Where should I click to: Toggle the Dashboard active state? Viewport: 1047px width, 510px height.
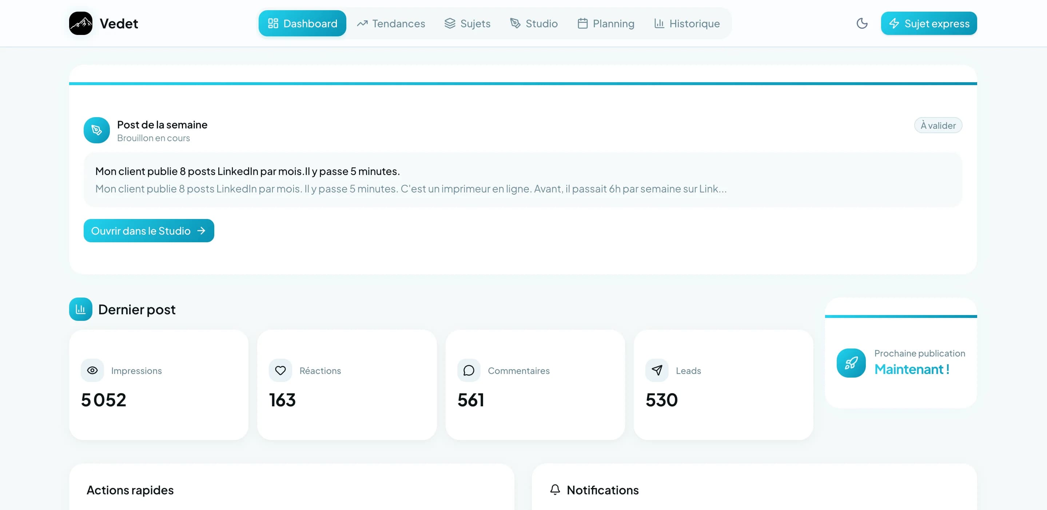302,23
